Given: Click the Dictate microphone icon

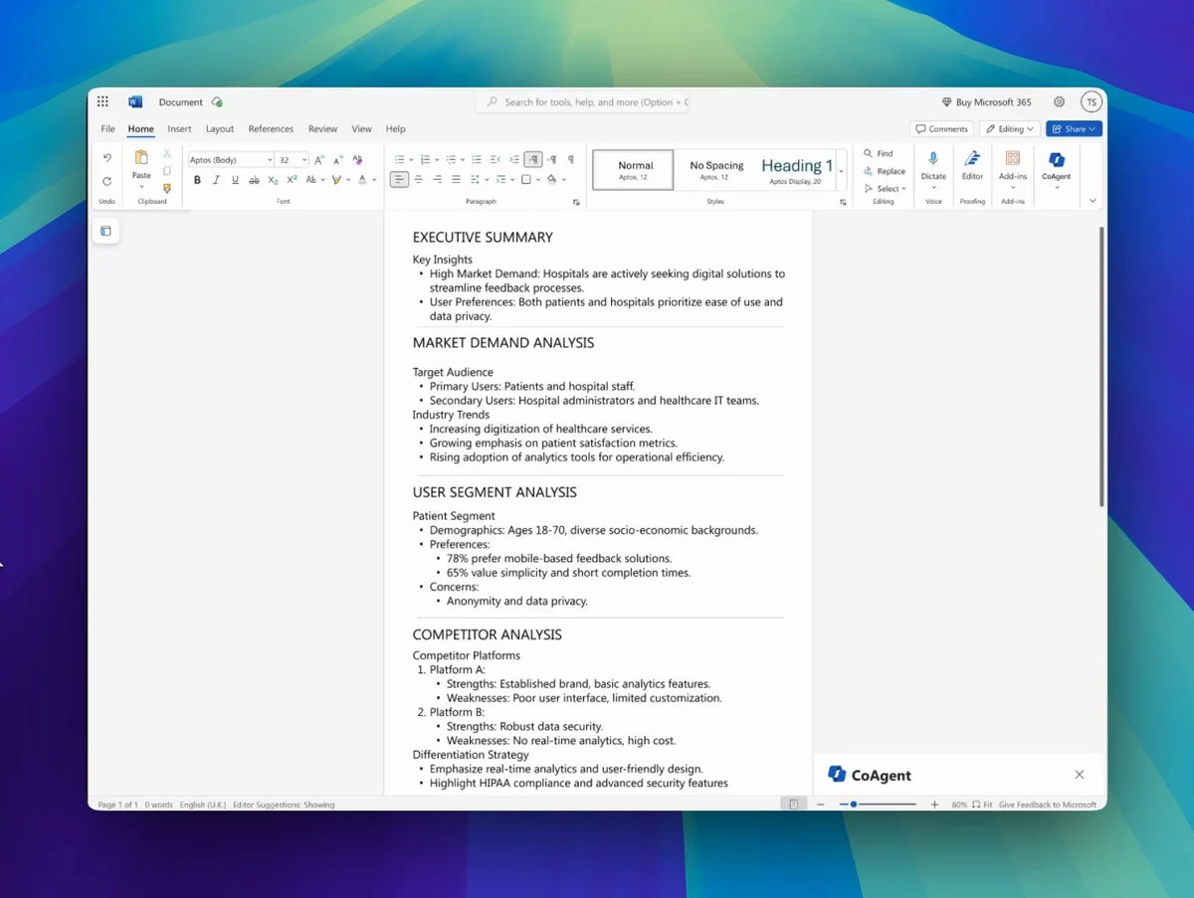Looking at the screenshot, I should click(x=933, y=158).
